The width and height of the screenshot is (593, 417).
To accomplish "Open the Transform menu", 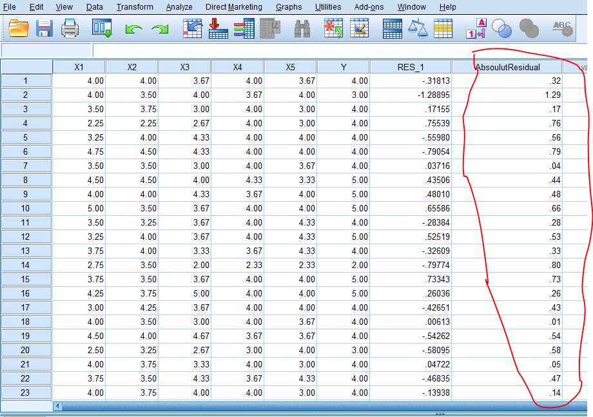I will click(135, 7).
